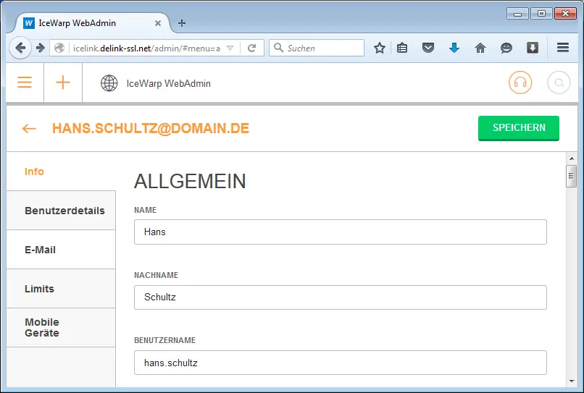Maximize the browser window
The image size is (584, 393).
click(541, 14)
